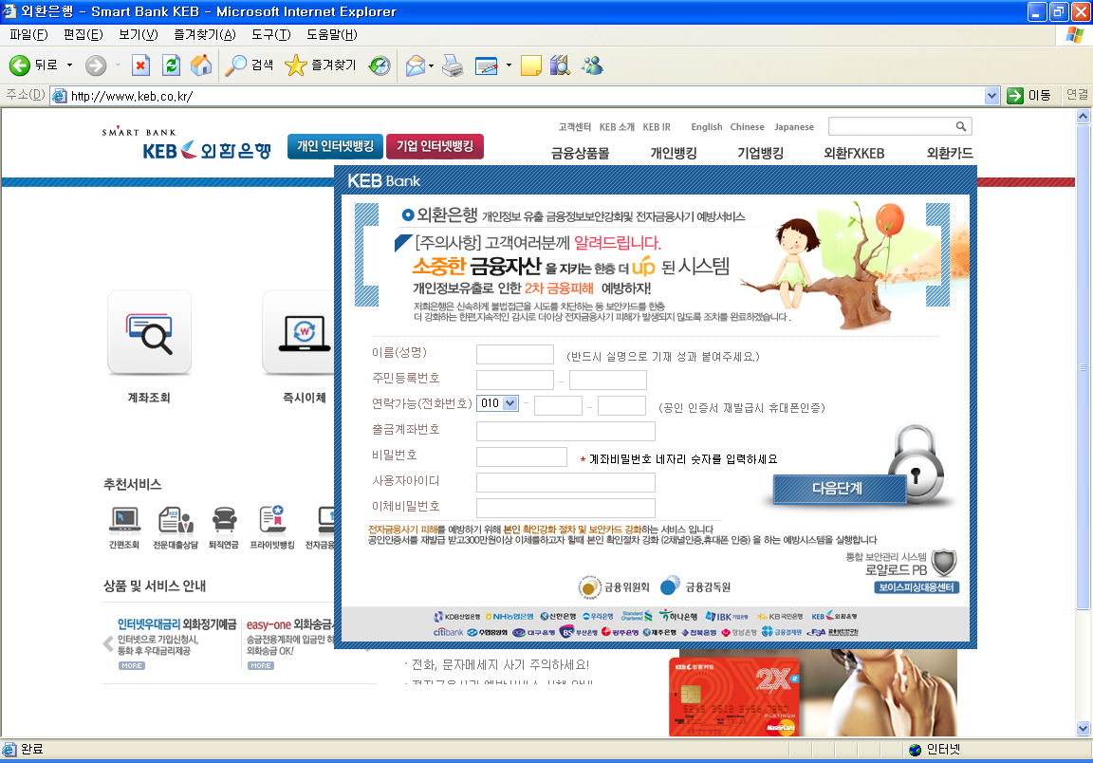
Task: Open the 금융상품몰 navigation item
Action: click(x=580, y=154)
